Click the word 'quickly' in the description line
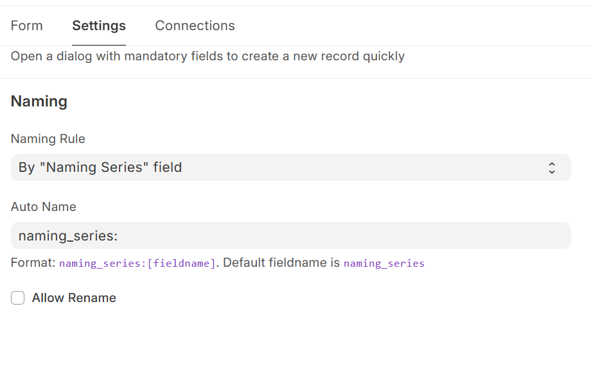 tap(384, 56)
